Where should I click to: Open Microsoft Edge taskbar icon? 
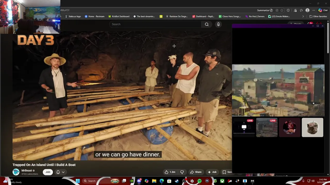[x=162, y=181]
